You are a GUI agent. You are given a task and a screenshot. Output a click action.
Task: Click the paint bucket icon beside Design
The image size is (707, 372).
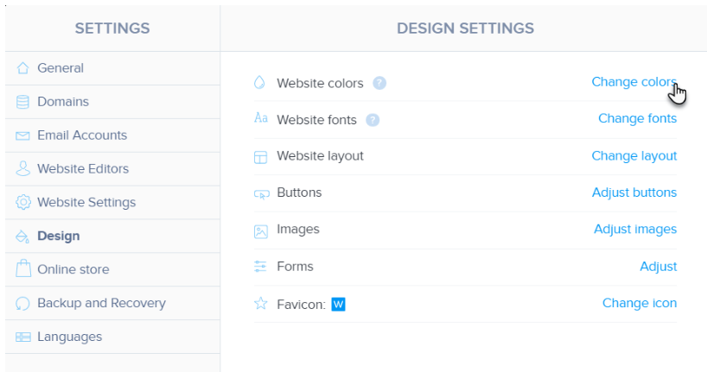click(22, 236)
